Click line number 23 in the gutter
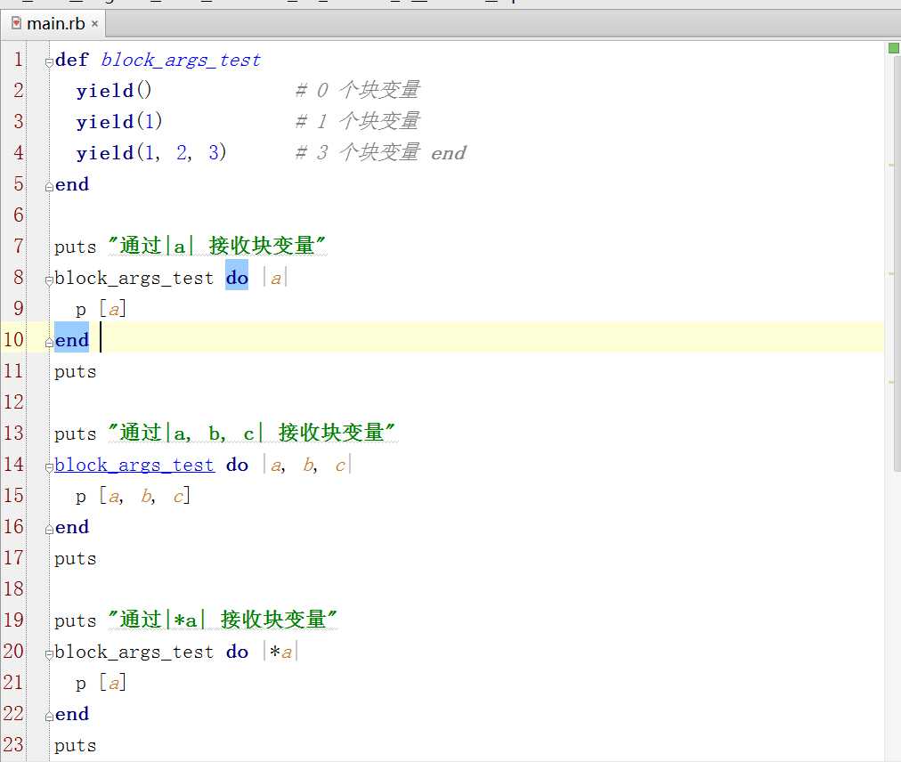Image resolution: width=901 pixels, height=762 pixels. click(13, 745)
